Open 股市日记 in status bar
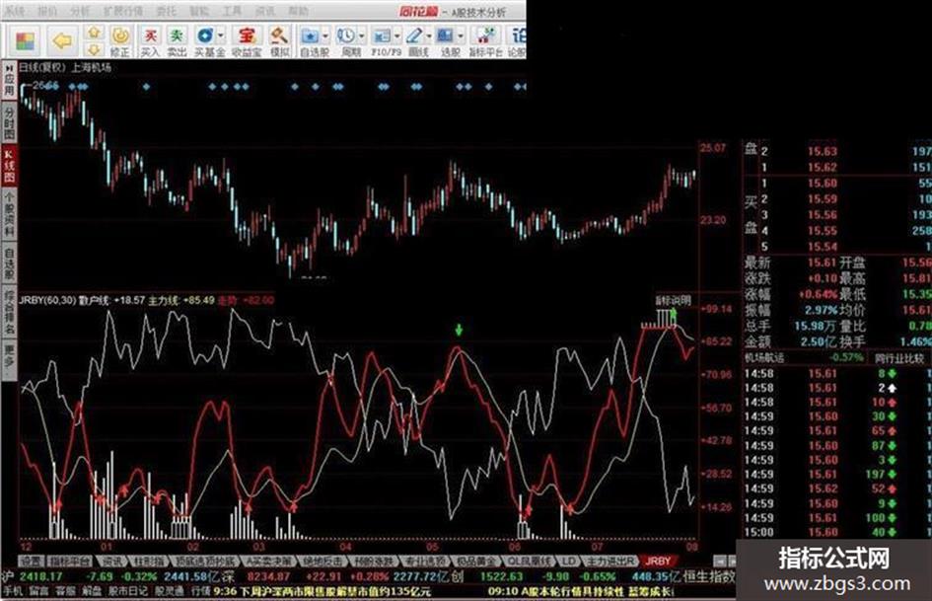The image size is (932, 601). 128,591
